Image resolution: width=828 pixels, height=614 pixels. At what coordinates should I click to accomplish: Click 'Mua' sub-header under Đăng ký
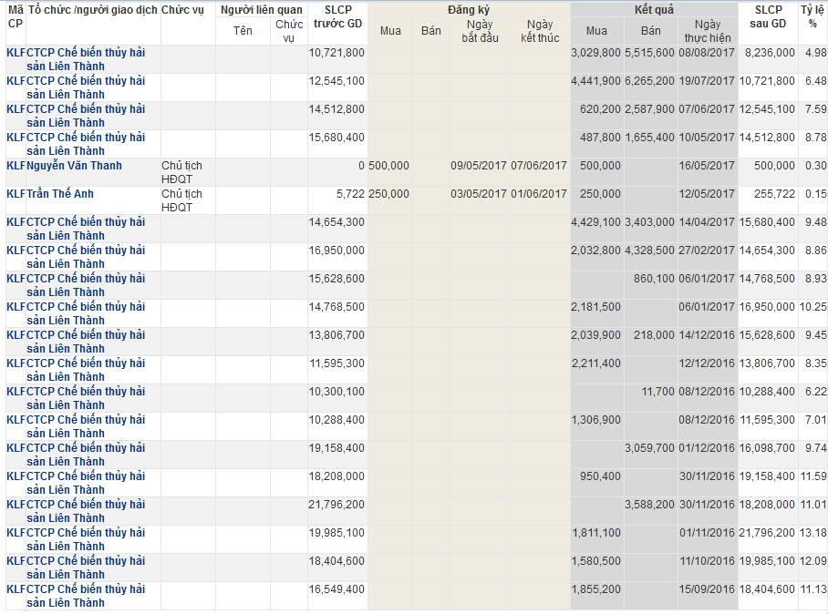click(390, 31)
